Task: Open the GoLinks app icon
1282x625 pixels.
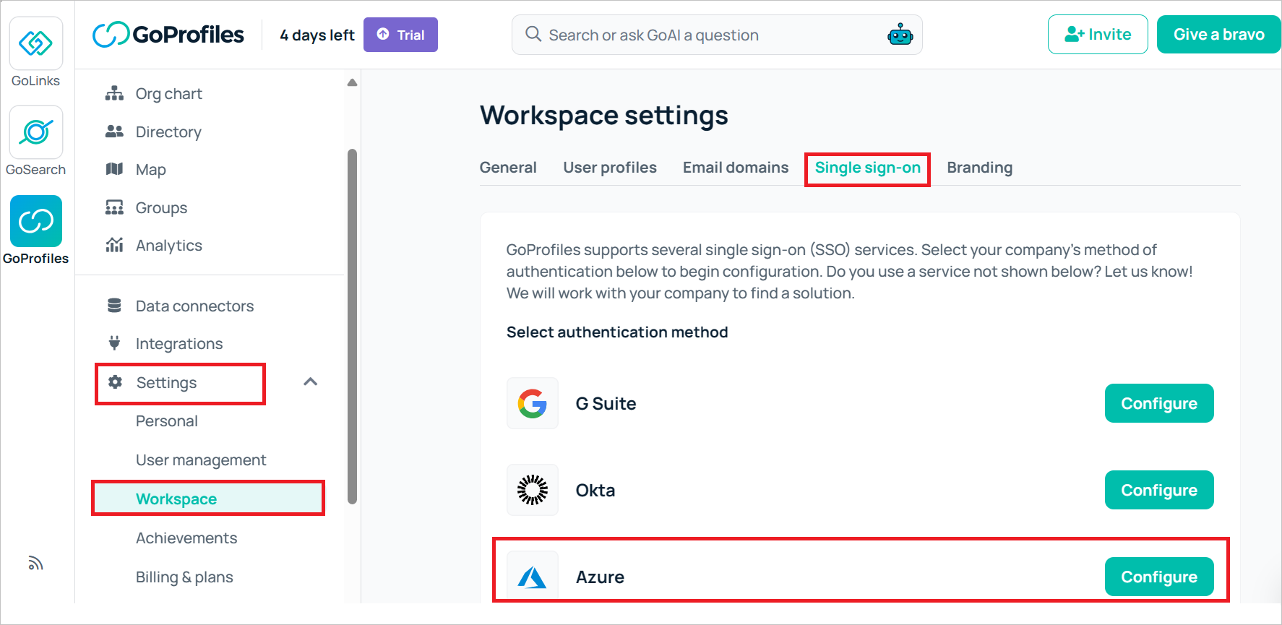Action: 35,43
